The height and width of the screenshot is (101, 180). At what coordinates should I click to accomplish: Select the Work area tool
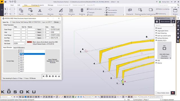(x=50, y=12)
